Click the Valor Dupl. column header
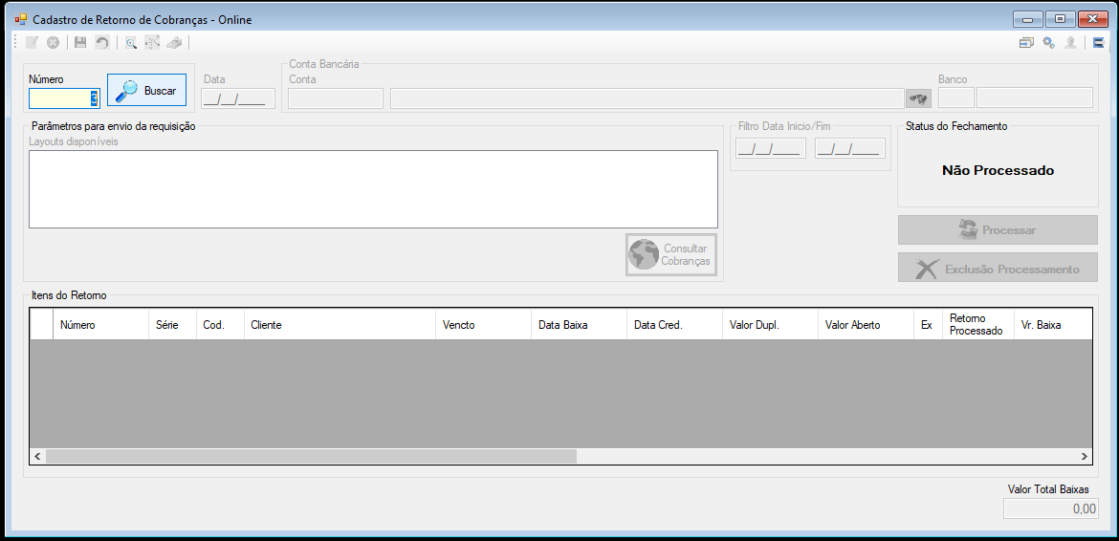 pyautogui.click(x=770, y=325)
